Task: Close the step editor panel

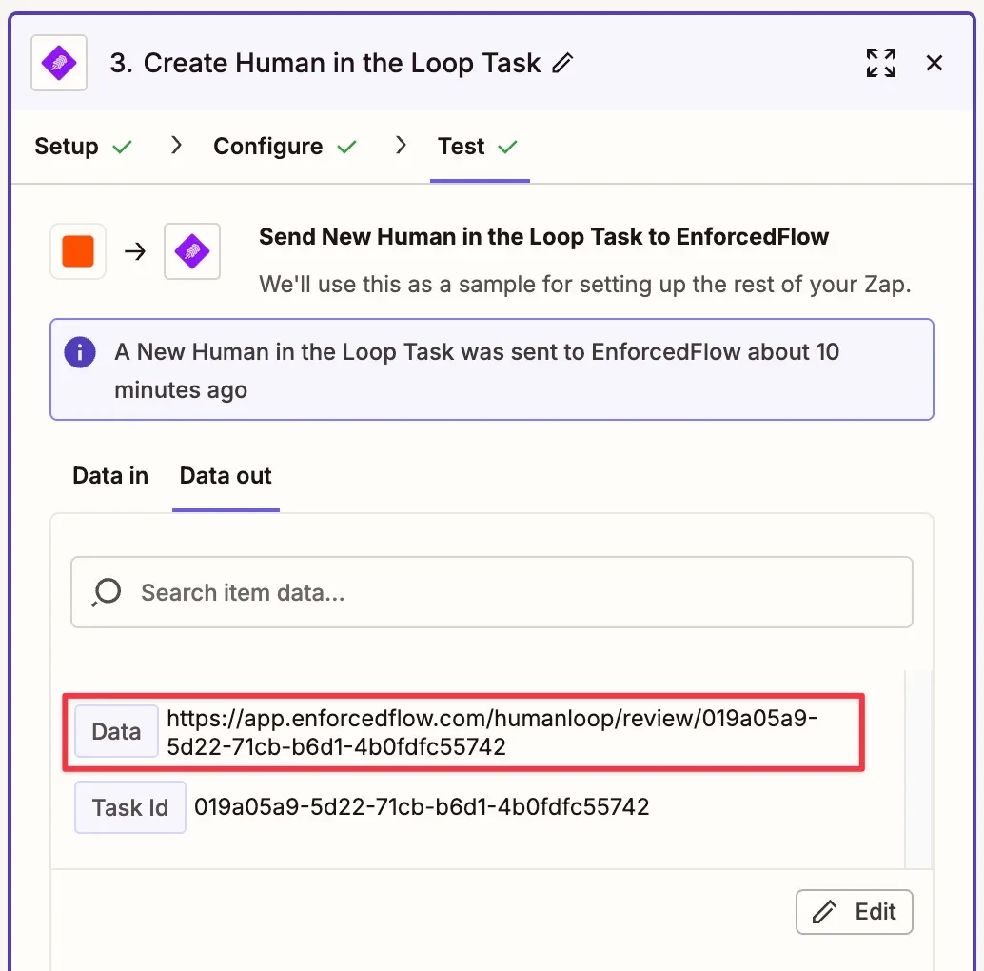Action: coord(935,63)
